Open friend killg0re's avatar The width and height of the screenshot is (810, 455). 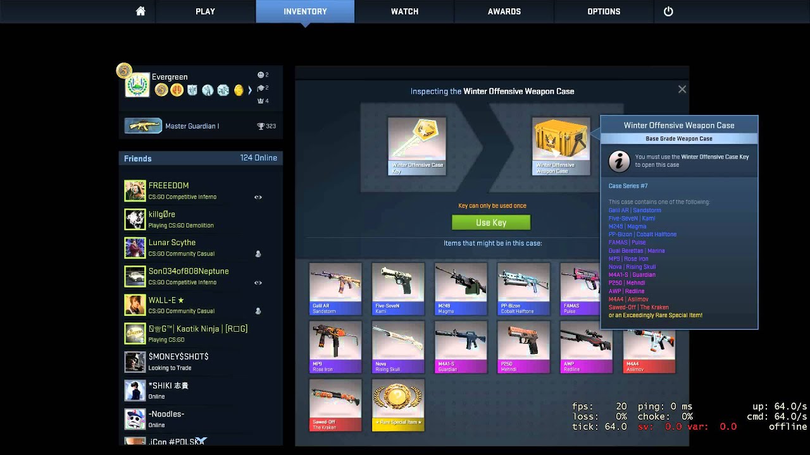(x=135, y=219)
